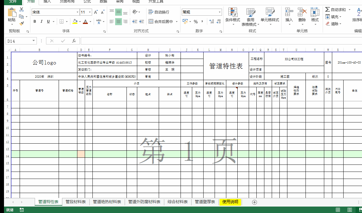Switch to 页面布局 ribbon tab

pos(67,2)
